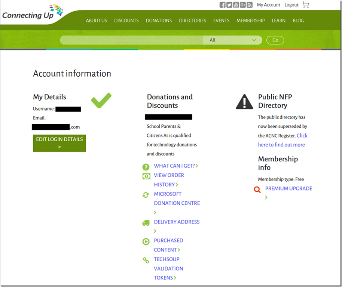Open the Google Plus social icon
The height and width of the screenshot is (287, 342).
point(243,5)
